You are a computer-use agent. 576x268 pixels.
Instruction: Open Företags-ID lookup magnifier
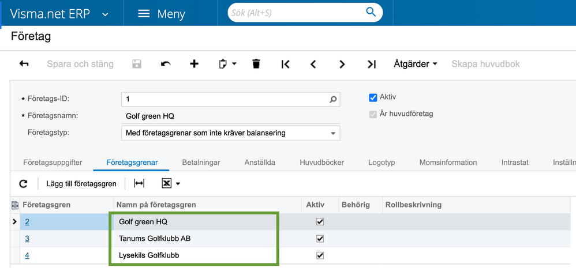[x=333, y=99]
